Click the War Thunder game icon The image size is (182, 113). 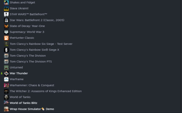(x=6, y=73)
